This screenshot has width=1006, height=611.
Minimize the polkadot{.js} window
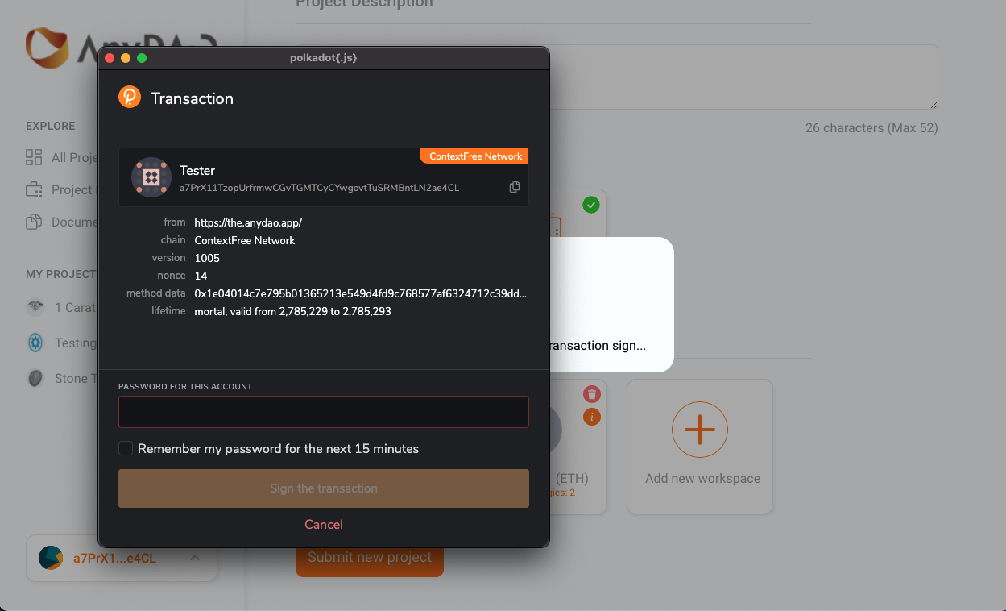[x=126, y=58]
